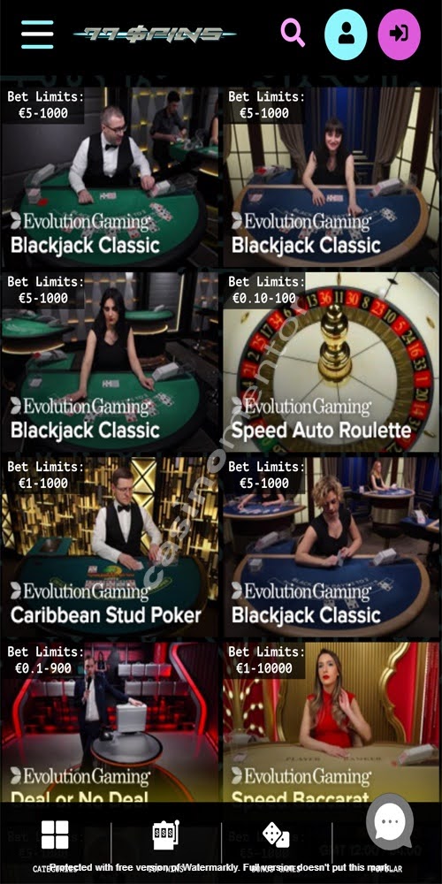Open Blackjack Classic with dark-haired female dealer green table
This screenshot has height=884, width=442.
pos(110,362)
